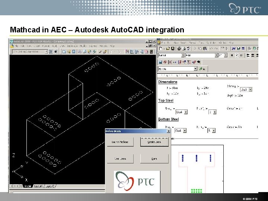This screenshot has height=201, width=268.
Task: Click Create Beam button in Define Beam
Action: [x=154, y=142]
